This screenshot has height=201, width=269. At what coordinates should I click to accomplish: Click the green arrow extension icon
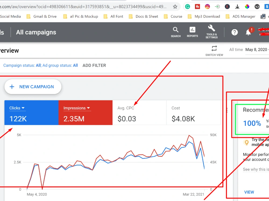coord(217,7)
